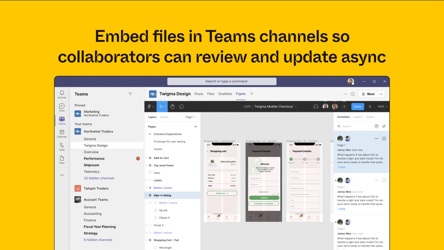Image resolution: width=444 pixels, height=250 pixels.
Task: Open the Page 1 selector dropdown
Action: click(191, 117)
